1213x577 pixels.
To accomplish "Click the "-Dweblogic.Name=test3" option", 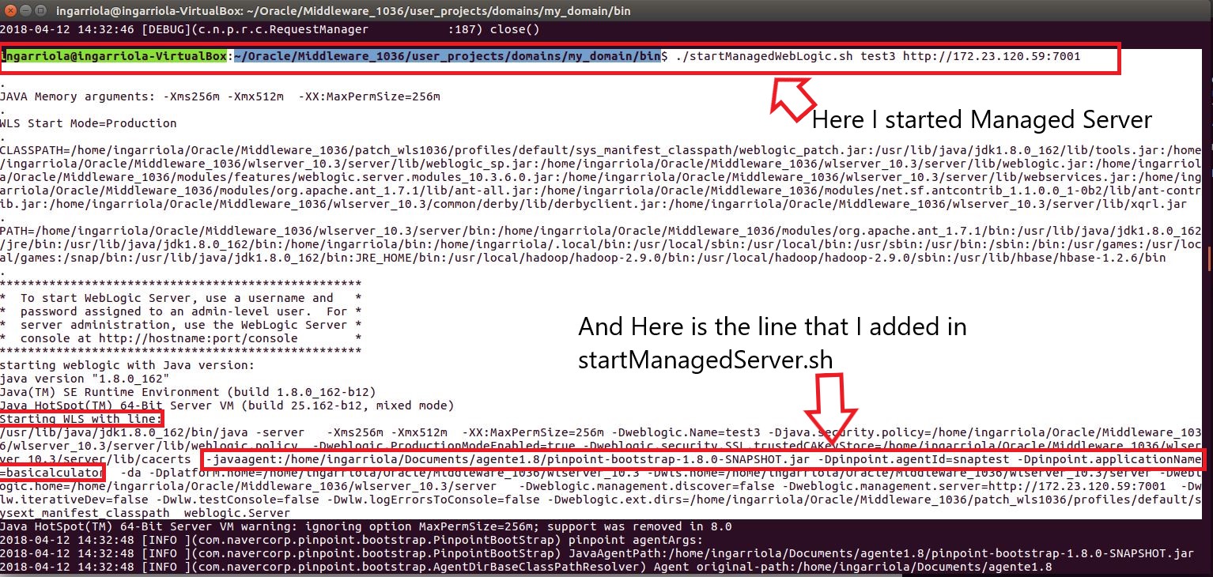I will coord(686,432).
